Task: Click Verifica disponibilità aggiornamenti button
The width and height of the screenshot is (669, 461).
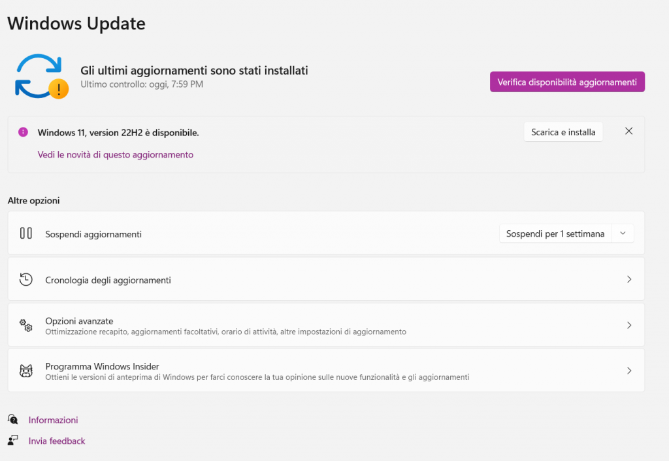Action: pos(567,82)
